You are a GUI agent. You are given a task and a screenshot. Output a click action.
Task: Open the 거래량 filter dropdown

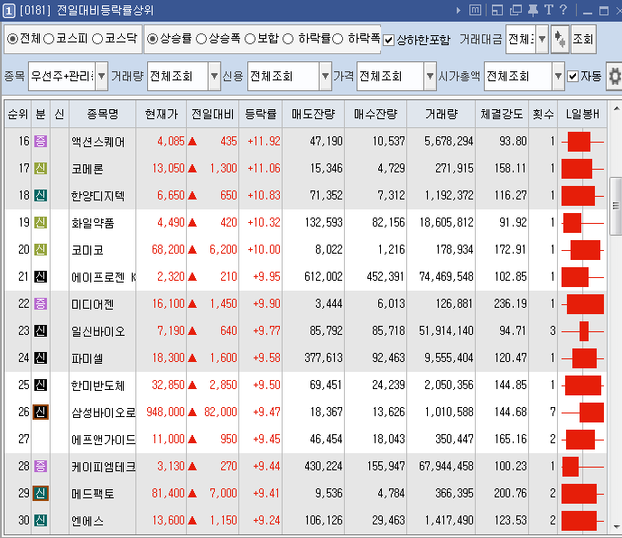click(x=214, y=76)
